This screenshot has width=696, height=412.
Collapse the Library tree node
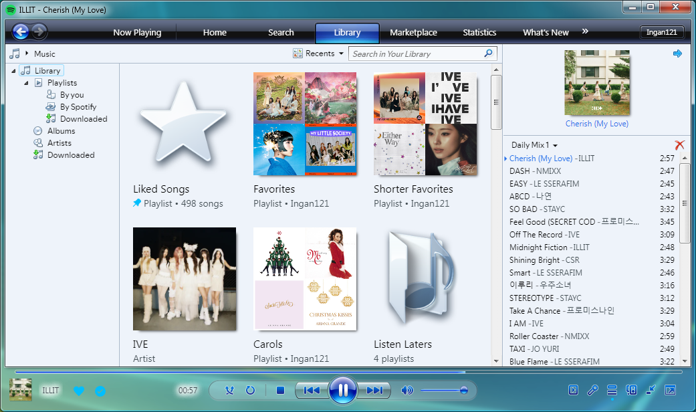13,71
